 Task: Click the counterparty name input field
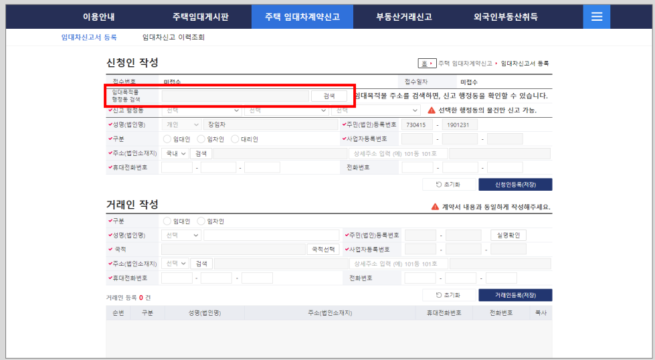[x=272, y=235]
